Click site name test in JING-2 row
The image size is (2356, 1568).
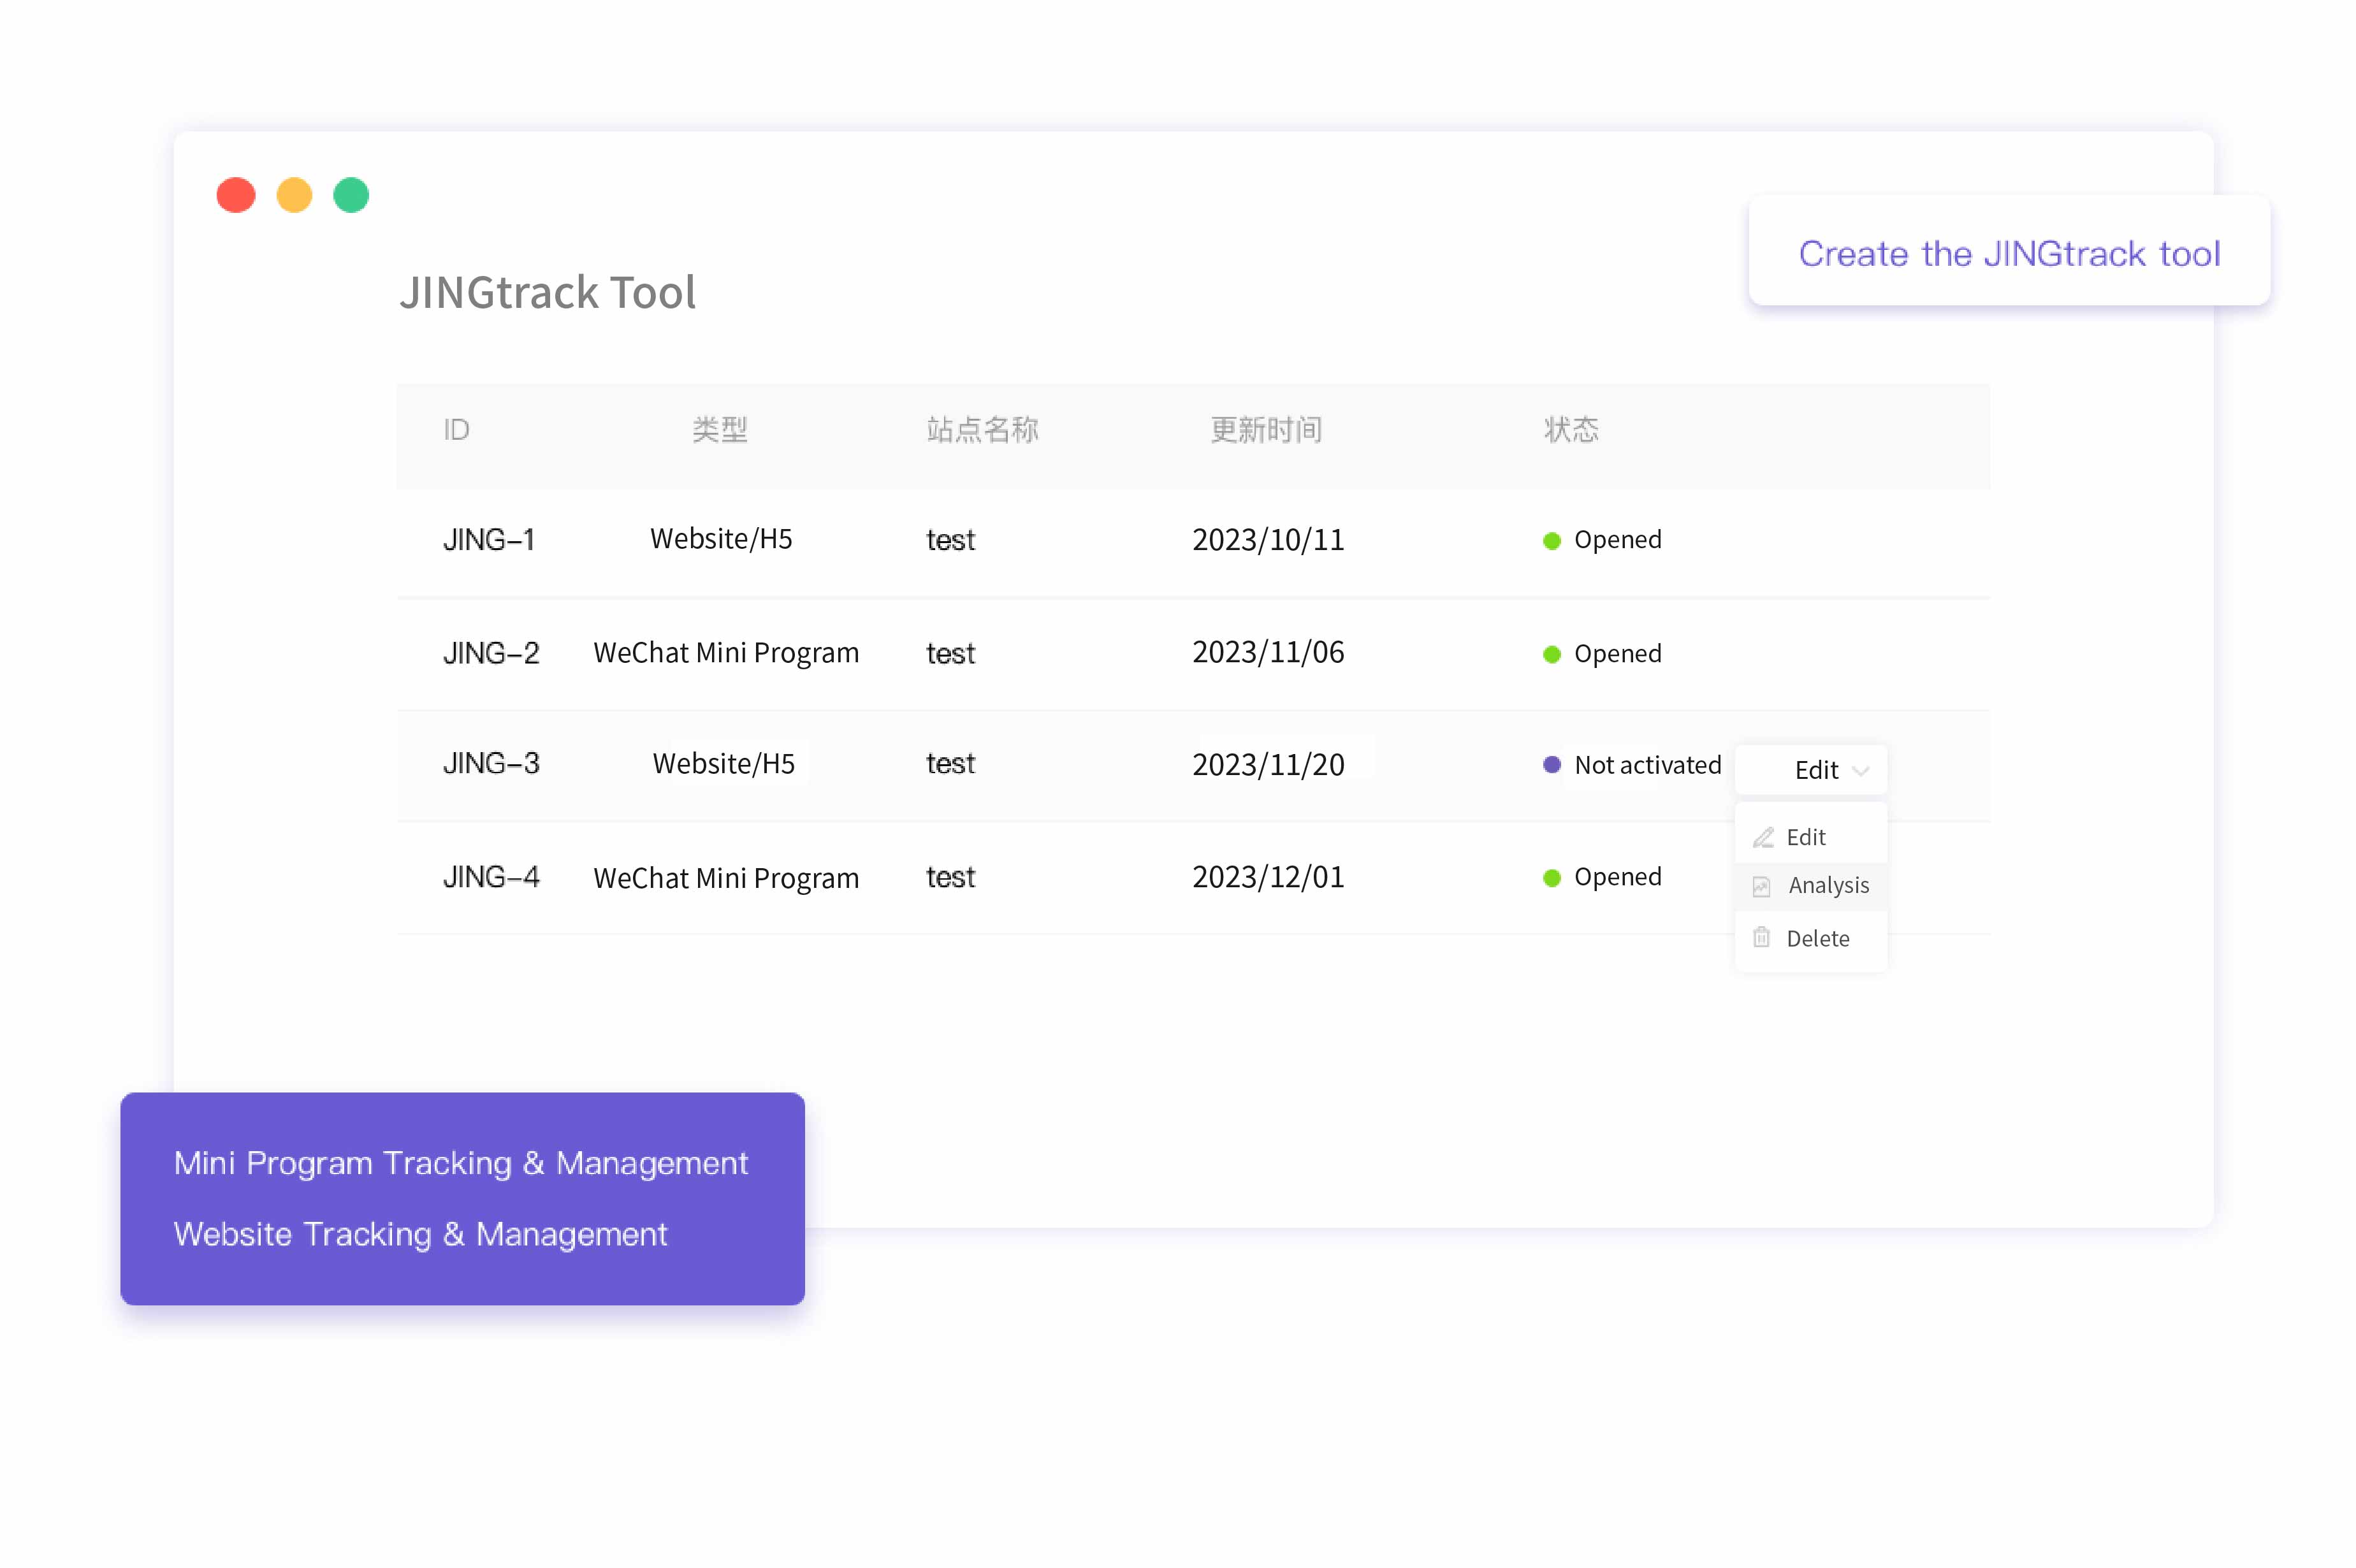click(950, 654)
